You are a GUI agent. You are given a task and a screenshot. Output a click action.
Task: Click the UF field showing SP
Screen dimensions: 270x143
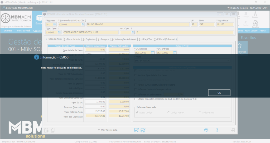pyautogui.click(x=194, y=24)
